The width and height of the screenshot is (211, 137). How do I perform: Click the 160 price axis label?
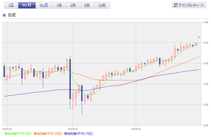pos(206,63)
